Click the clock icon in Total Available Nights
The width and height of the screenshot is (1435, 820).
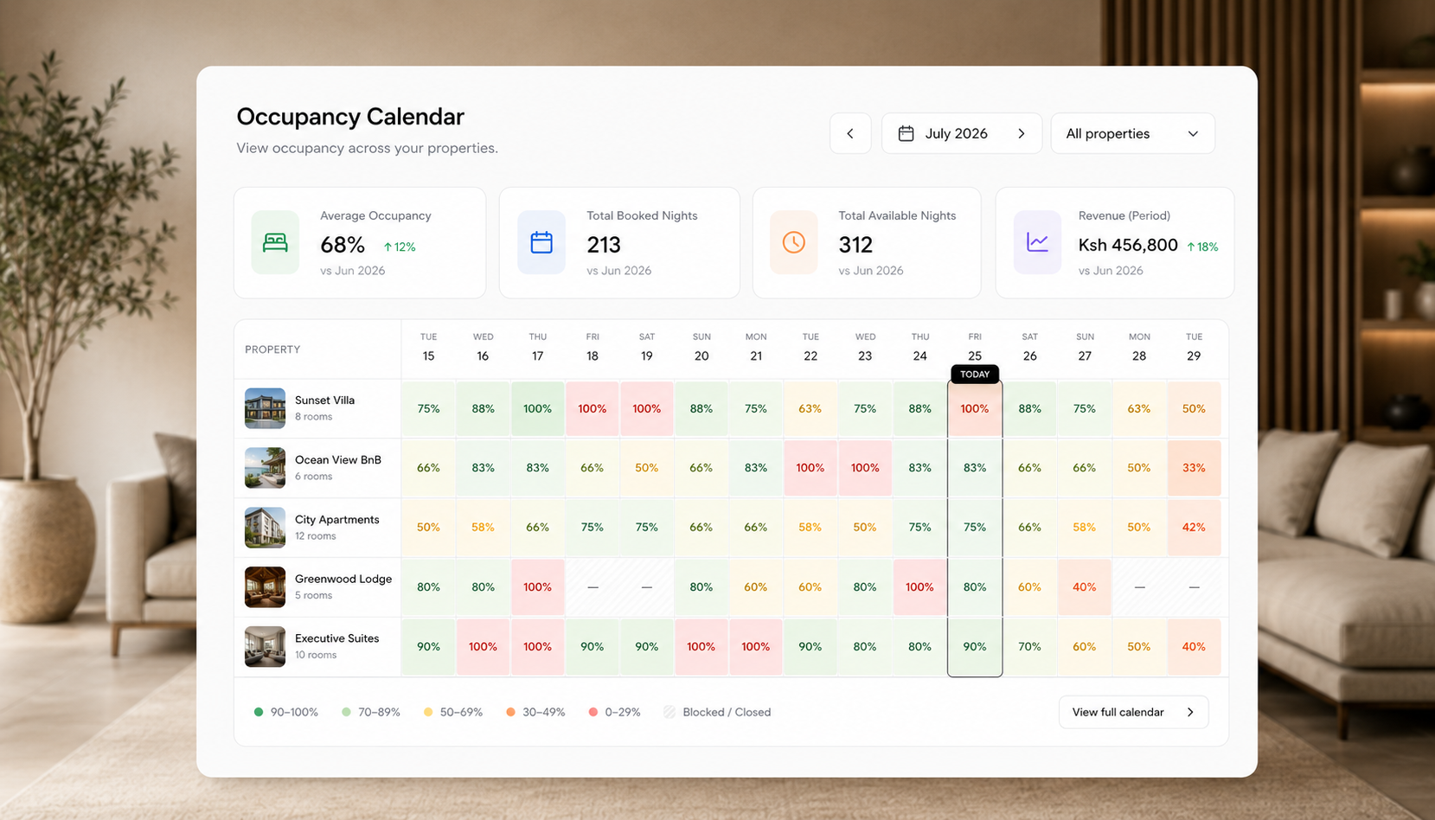point(793,242)
